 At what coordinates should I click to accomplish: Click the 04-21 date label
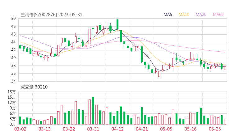coord(142,129)
